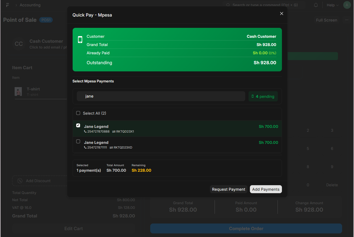This screenshot has width=354, height=237.
Task: Click the Mpesa search field containing jane
Action: point(161,96)
